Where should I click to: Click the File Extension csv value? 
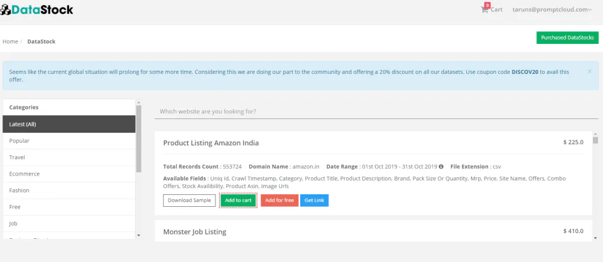click(x=496, y=167)
